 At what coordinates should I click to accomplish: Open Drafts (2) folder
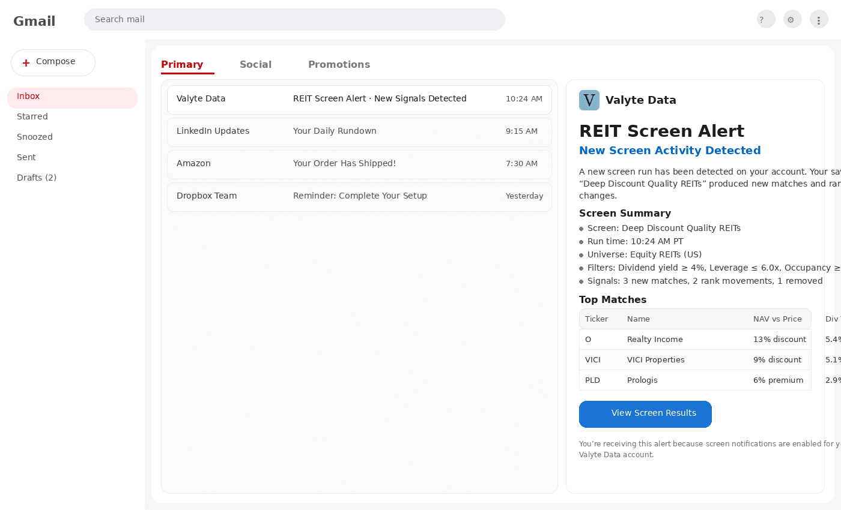[x=37, y=178]
